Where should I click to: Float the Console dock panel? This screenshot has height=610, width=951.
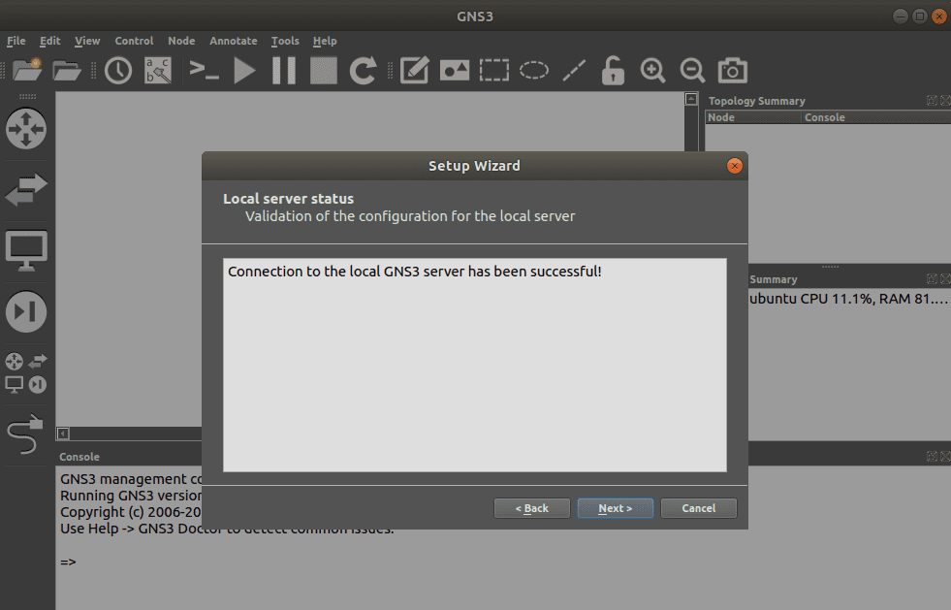(x=932, y=457)
